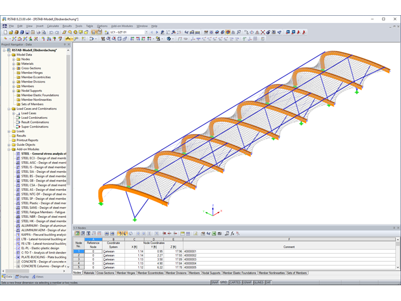Click the Redo arrow icon
Viewport: 401px width, 301px height.
coord(57,32)
